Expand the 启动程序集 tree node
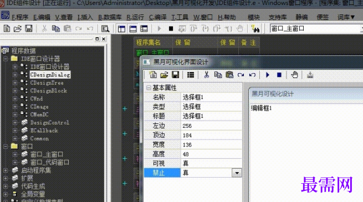The height and width of the screenshot is (202, 363). click(6, 170)
